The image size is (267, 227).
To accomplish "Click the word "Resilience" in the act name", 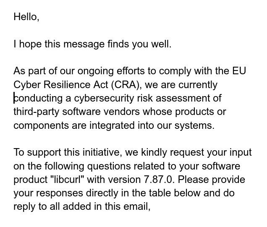I will point(67,85).
